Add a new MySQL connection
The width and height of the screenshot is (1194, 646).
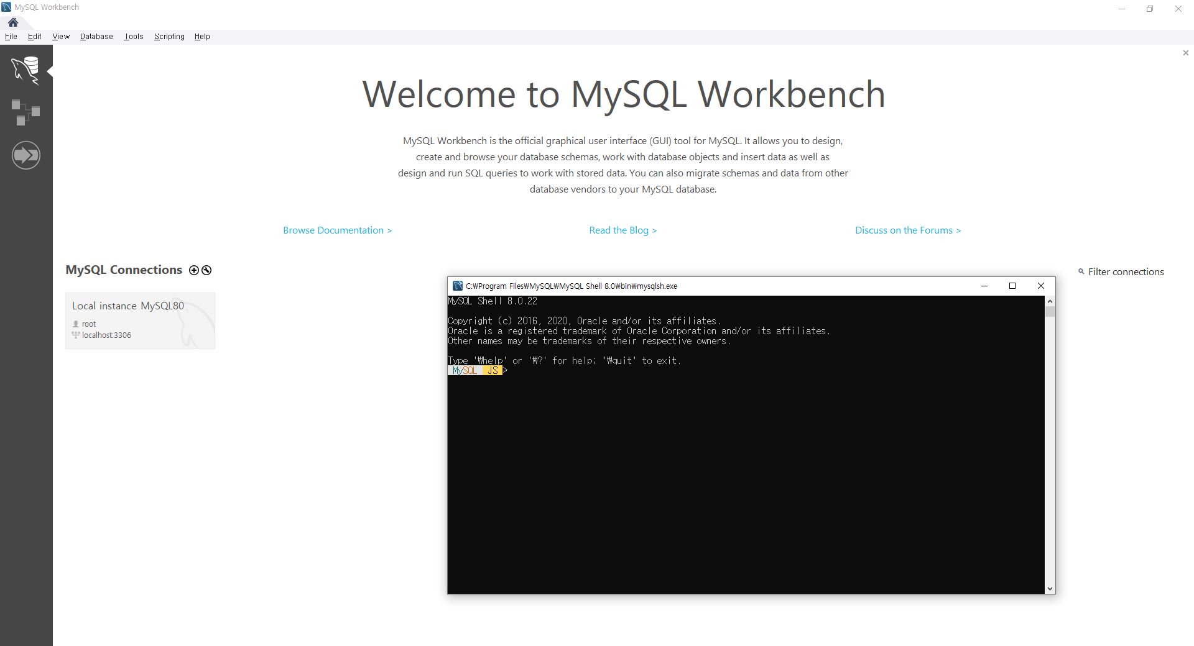pos(194,270)
